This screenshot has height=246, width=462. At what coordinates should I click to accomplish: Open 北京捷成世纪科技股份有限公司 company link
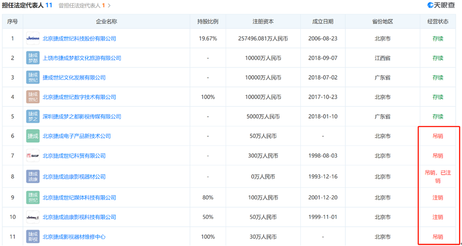coord(80,38)
